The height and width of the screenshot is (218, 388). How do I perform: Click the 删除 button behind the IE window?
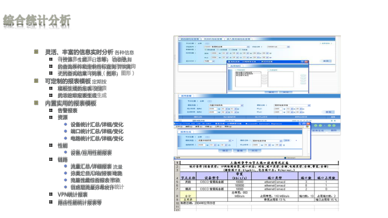[334, 130]
